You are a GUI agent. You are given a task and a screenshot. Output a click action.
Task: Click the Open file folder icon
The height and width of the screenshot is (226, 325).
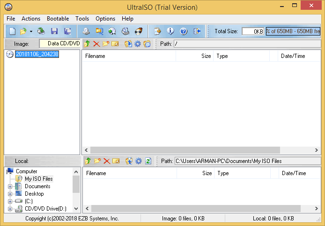[23, 31]
